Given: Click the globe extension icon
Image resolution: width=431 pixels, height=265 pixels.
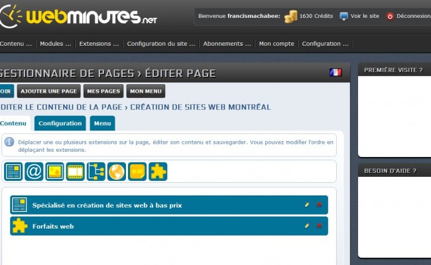Looking at the screenshot, I should coord(117,172).
